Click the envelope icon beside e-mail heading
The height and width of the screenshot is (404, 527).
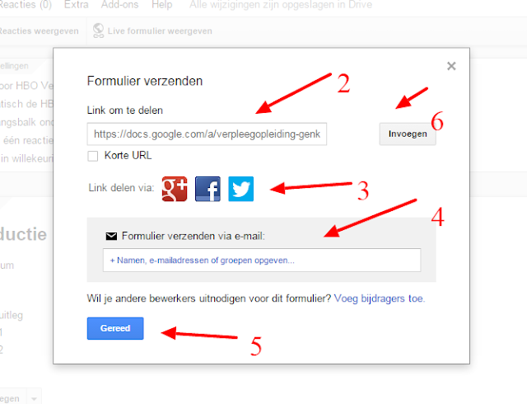click(x=111, y=237)
